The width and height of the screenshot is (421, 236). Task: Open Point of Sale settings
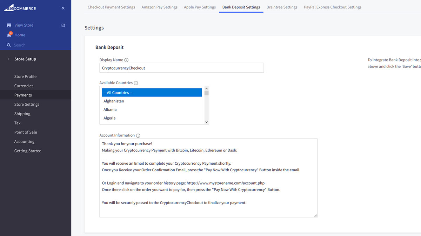(x=26, y=132)
